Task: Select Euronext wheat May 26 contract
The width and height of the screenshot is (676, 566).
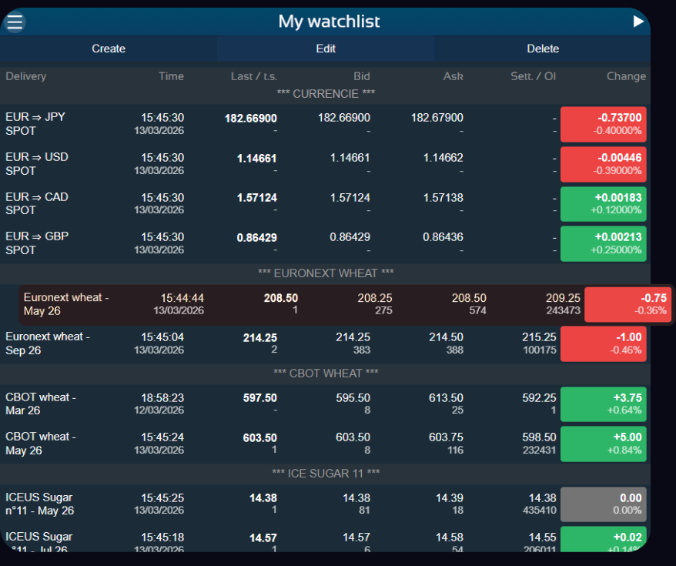Action: (x=66, y=304)
